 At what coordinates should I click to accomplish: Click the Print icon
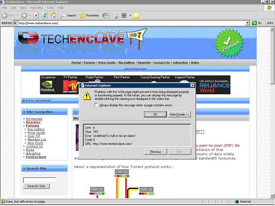(x=116, y=15)
